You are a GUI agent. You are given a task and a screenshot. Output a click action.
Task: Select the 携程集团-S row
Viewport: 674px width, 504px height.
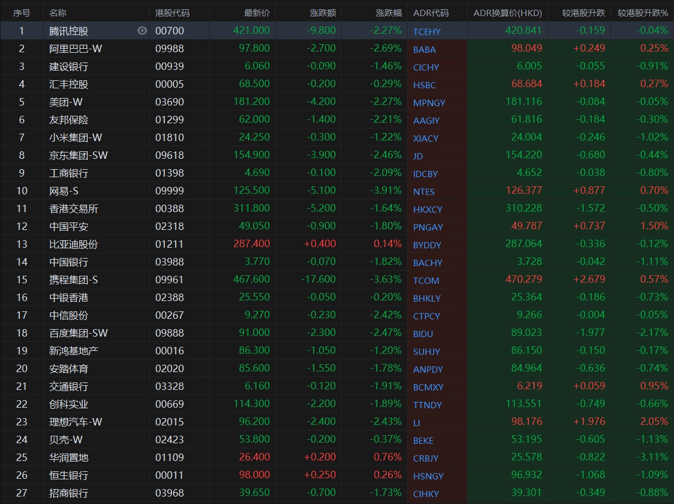coord(73,280)
